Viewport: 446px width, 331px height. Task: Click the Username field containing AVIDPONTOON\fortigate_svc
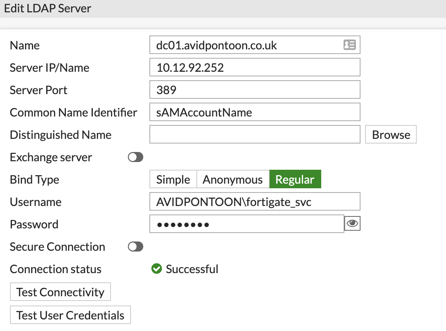(255, 201)
